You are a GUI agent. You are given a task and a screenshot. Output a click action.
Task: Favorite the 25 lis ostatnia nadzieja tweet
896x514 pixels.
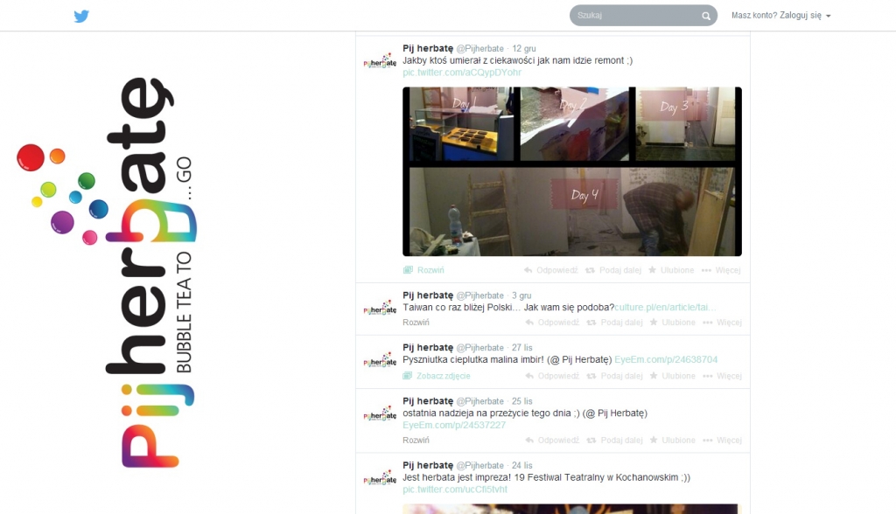click(671, 441)
